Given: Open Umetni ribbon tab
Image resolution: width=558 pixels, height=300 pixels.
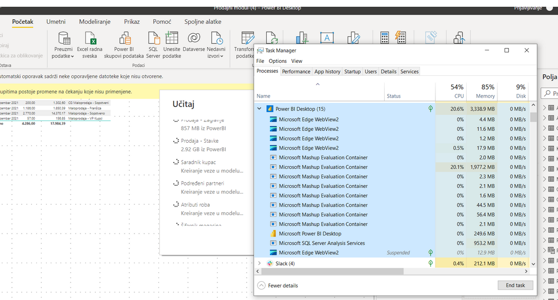Looking at the screenshot, I should [x=56, y=22].
